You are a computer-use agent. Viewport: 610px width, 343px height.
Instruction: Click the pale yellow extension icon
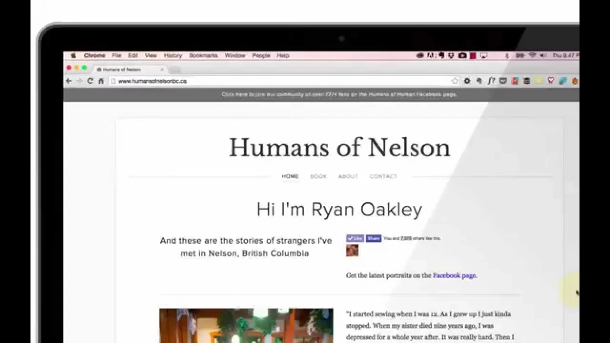click(x=539, y=81)
